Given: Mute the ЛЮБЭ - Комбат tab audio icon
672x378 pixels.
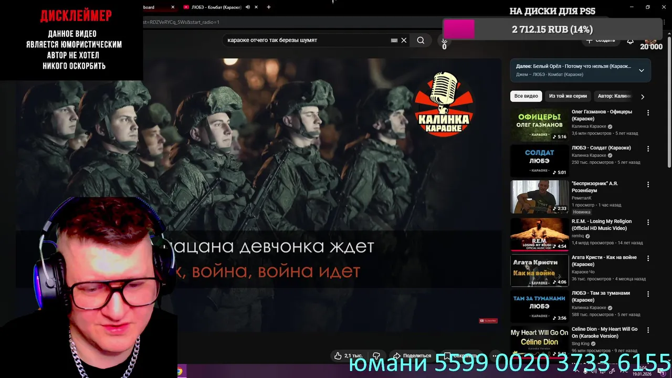Looking at the screenshot, I should (x=248, y=7).
